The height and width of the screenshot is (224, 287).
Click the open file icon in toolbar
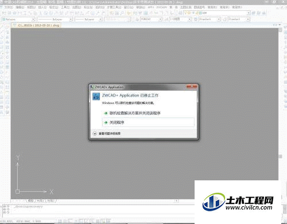tap(9, 13)
